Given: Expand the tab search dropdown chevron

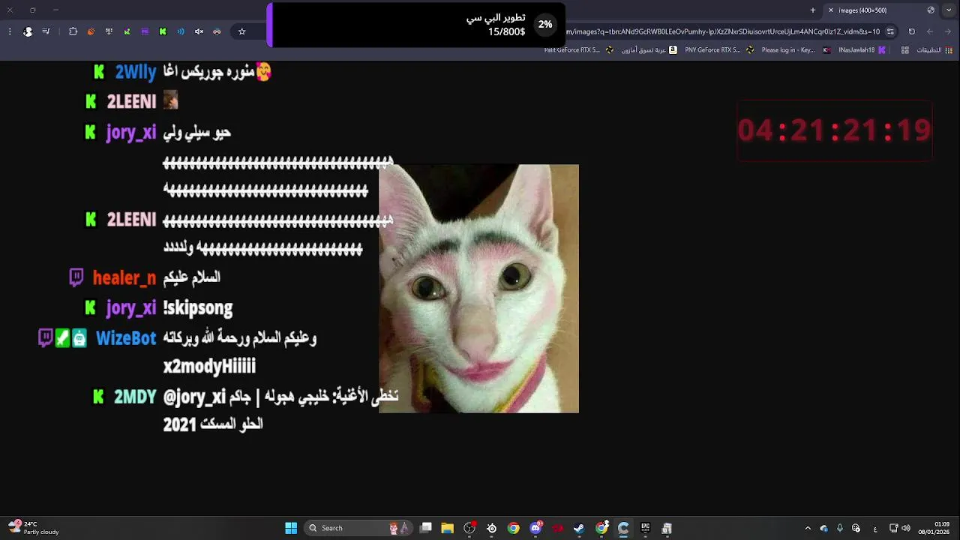Looking at the screenshot, I should [950, 10].
